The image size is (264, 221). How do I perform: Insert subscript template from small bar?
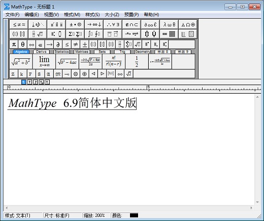tap(155, 45)
